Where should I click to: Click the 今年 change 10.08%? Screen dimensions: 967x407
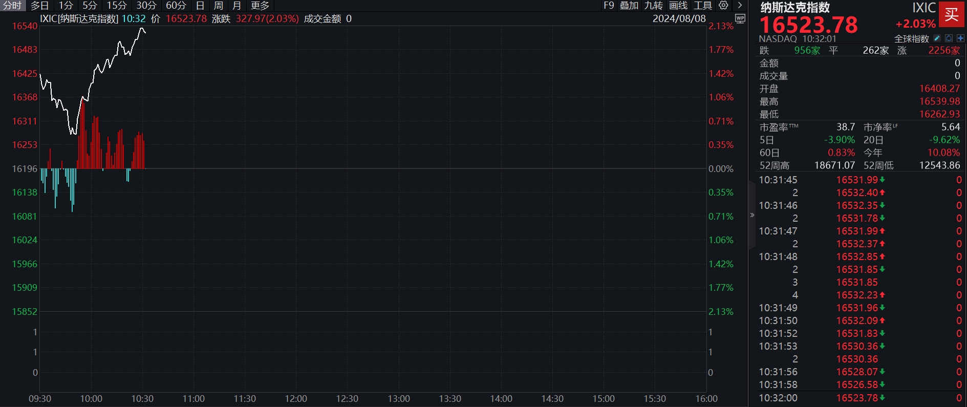[943, 153]
